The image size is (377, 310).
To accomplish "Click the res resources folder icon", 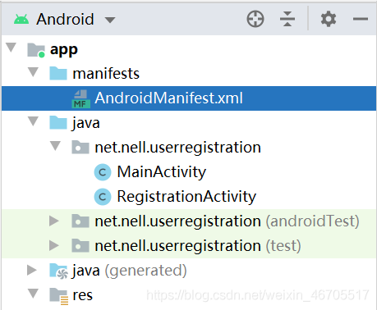I will (x=59, y=296).
